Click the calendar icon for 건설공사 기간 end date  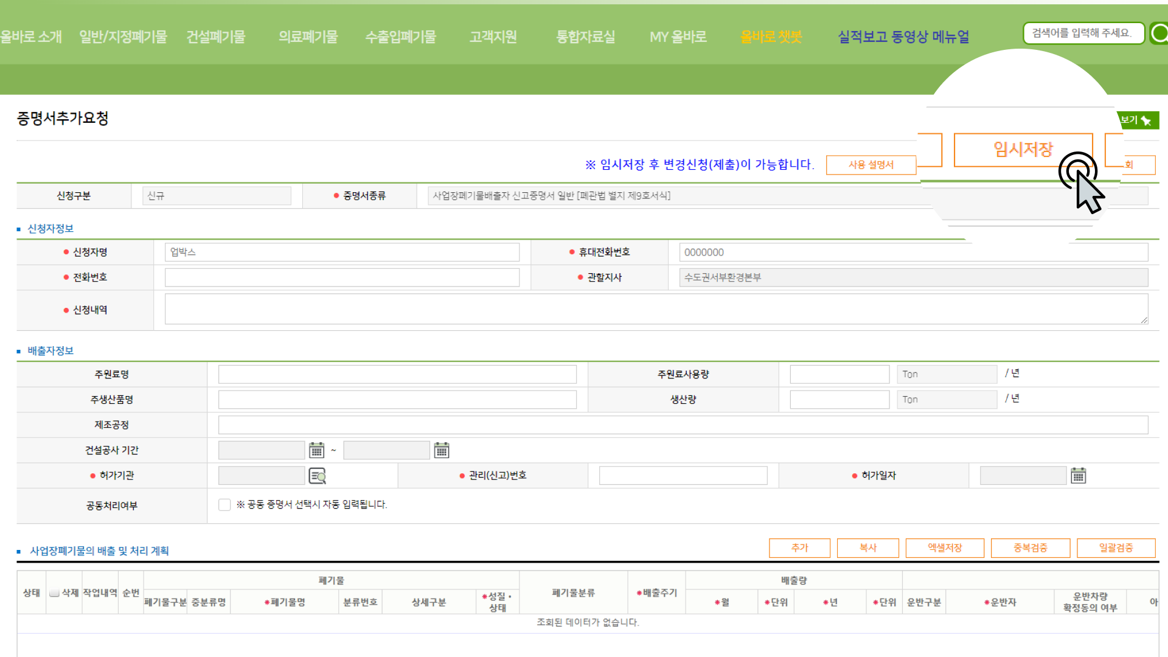pyautogui.click(x=441, y=451)
